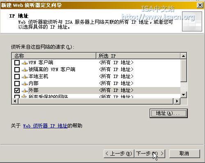Click the list's scroll left arrow
Image resolution: width=205 pixels, height=163 pixels.
pos(15,101)
